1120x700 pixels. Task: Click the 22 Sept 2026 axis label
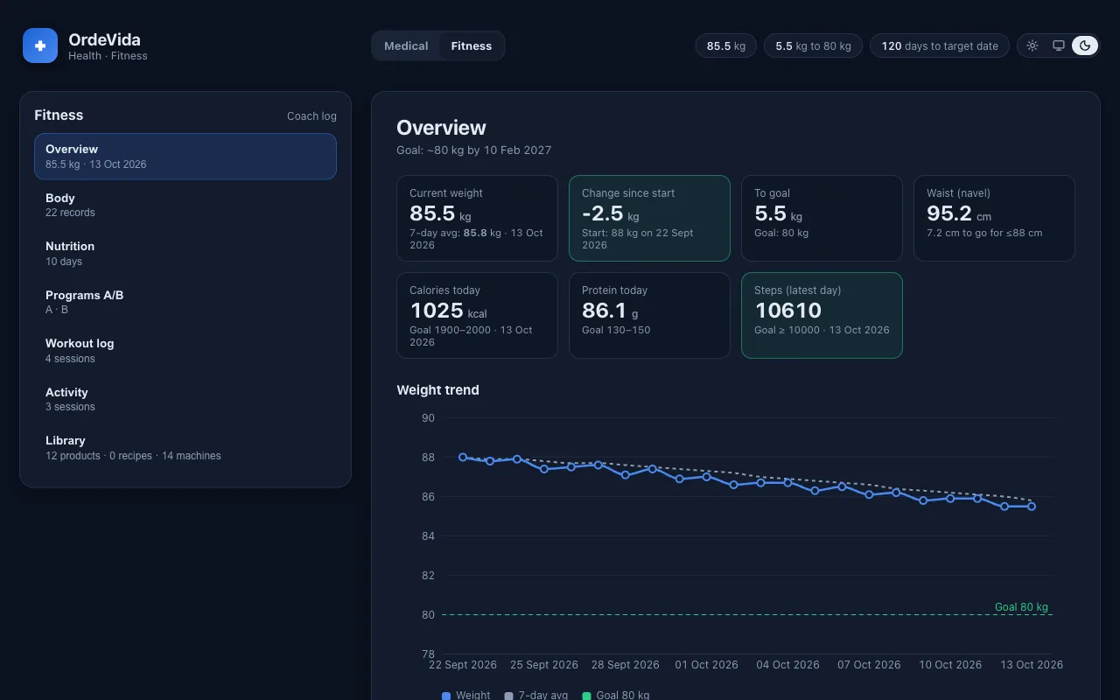(x=463, y=665)
